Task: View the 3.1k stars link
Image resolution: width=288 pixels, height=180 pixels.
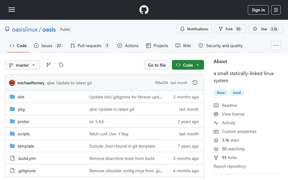Action: pyautogui.click(x=226, y=140)
